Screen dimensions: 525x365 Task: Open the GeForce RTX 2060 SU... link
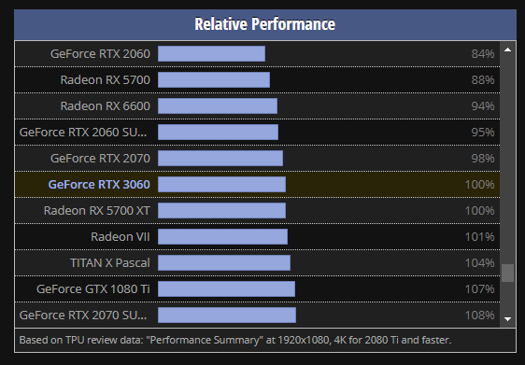[x=83, y=133]
